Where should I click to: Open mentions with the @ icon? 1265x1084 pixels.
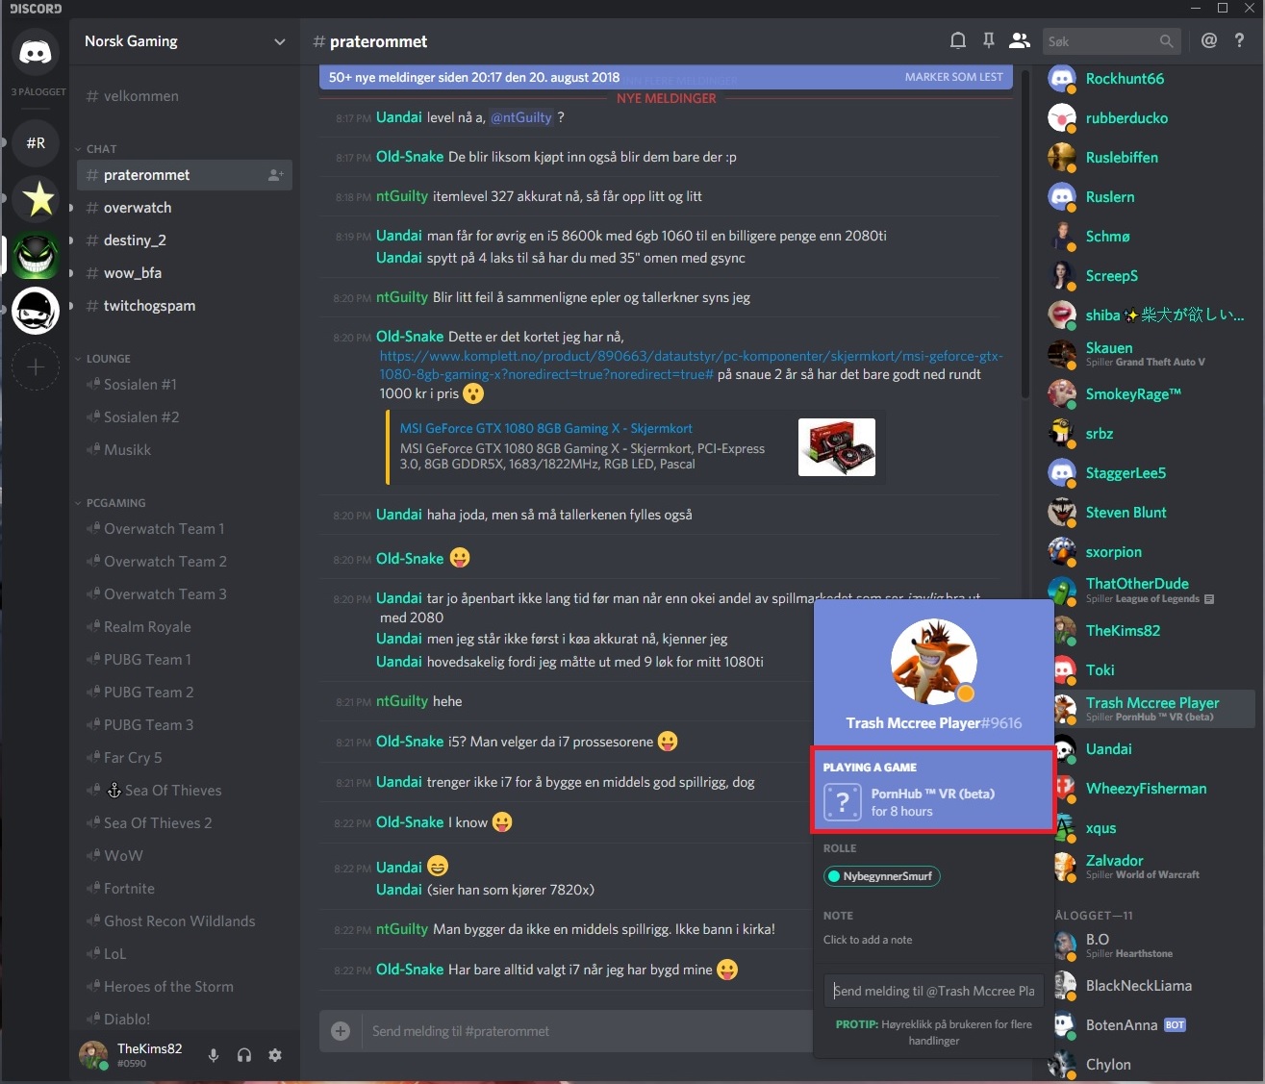point(1209,40)
